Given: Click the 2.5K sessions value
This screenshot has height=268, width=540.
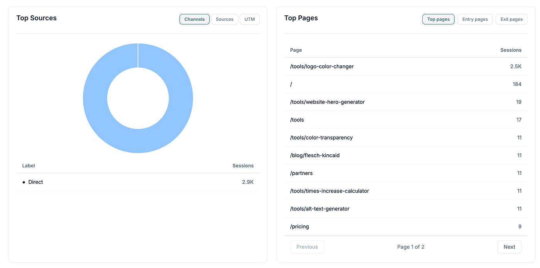Looking at the screenshot, I should pos(516,67).
